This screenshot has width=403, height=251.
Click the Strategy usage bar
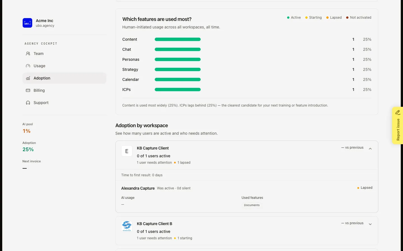(178, 69)
